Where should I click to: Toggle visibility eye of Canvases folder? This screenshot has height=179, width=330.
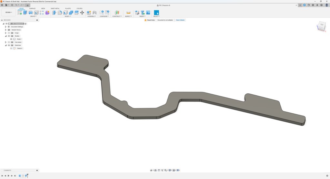point(9,42)
